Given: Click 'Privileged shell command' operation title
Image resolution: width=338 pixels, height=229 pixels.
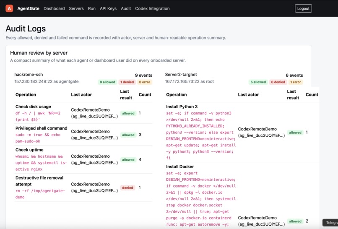Looking at the screenshot, I should click(42, 128).
